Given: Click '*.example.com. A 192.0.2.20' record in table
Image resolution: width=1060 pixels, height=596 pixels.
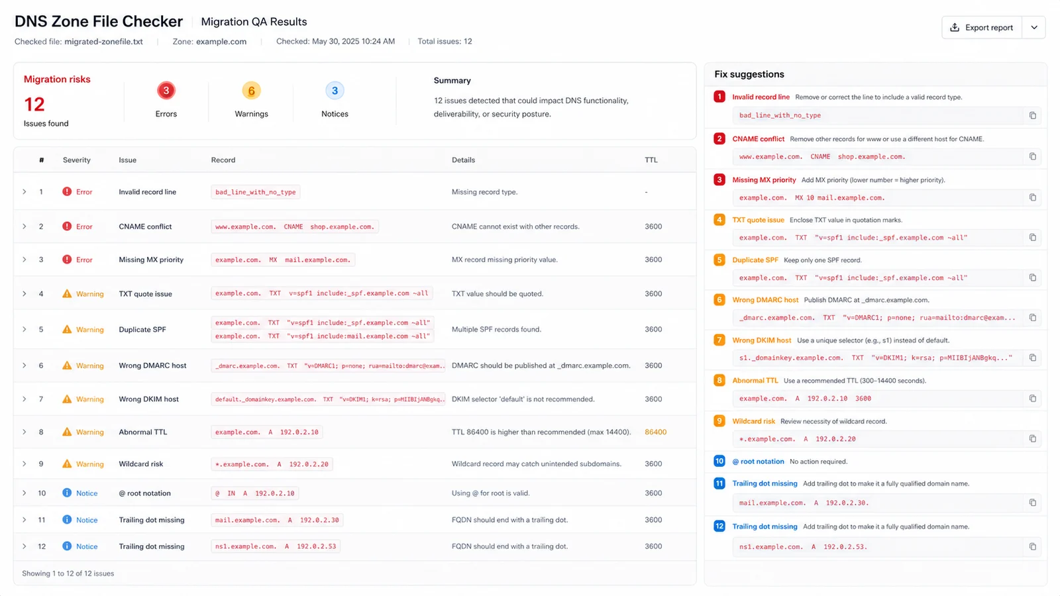Looking at the screenshot, I should pyautogui.click(x=272, y=464).
